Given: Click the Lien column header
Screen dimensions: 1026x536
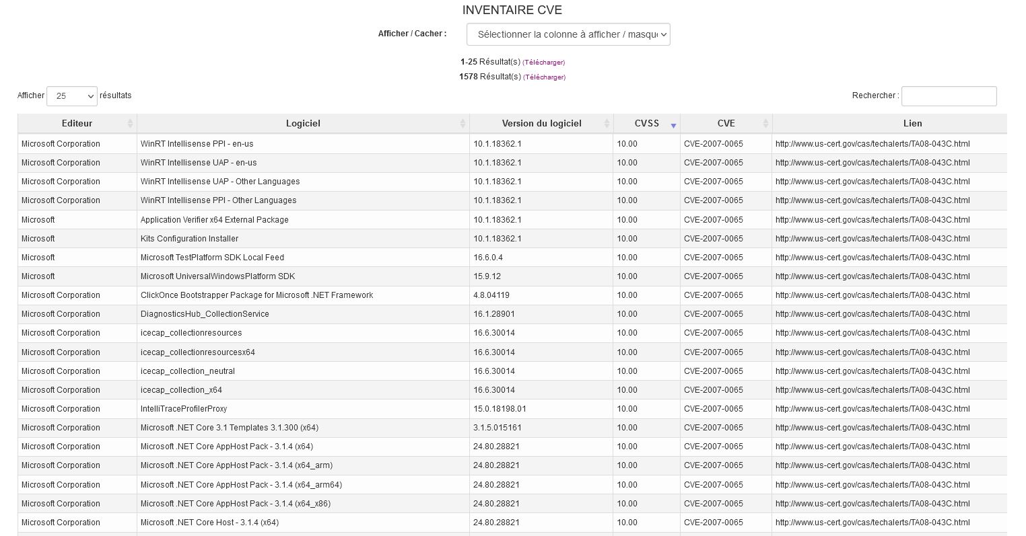Looking at the screenshot, I should click(889, 124).
